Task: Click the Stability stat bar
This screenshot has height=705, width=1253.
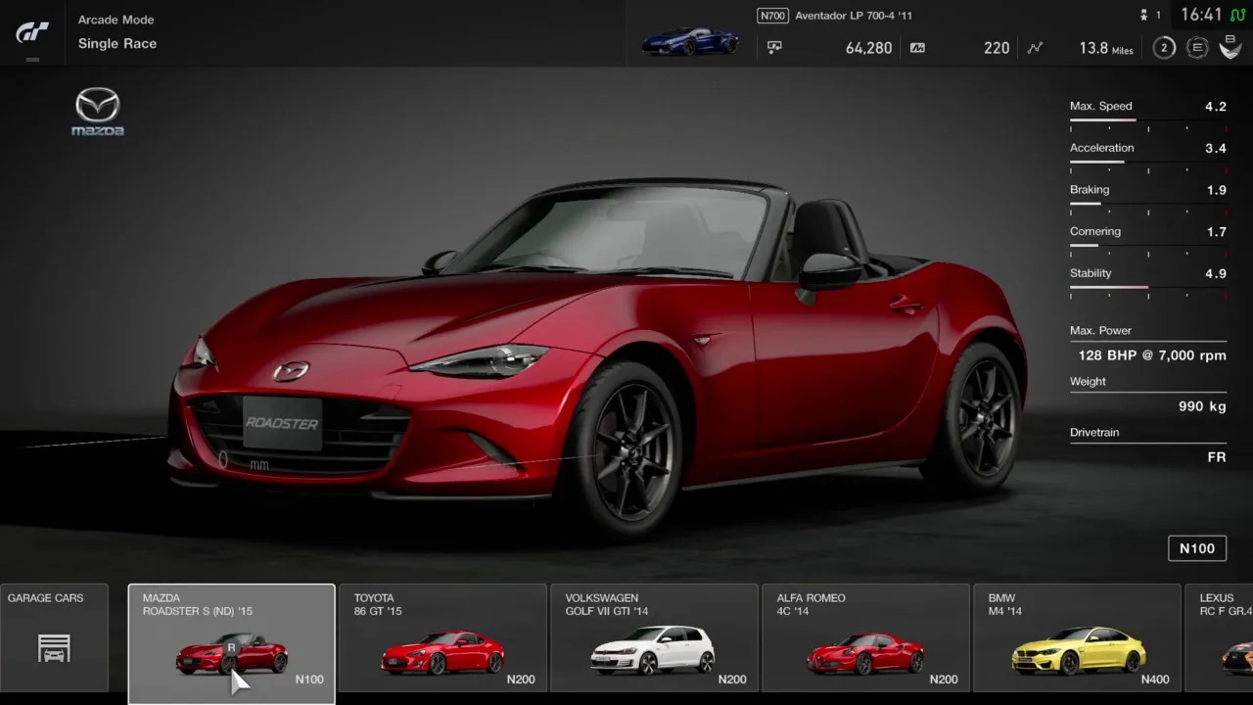Action: click(x=1148, y=288)
